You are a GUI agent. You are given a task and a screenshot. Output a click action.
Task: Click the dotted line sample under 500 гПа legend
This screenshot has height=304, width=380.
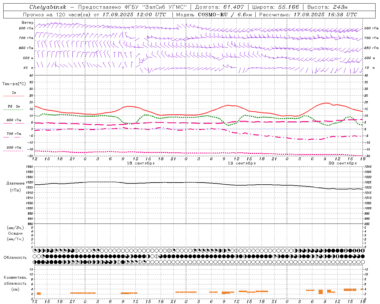(14, 151)
